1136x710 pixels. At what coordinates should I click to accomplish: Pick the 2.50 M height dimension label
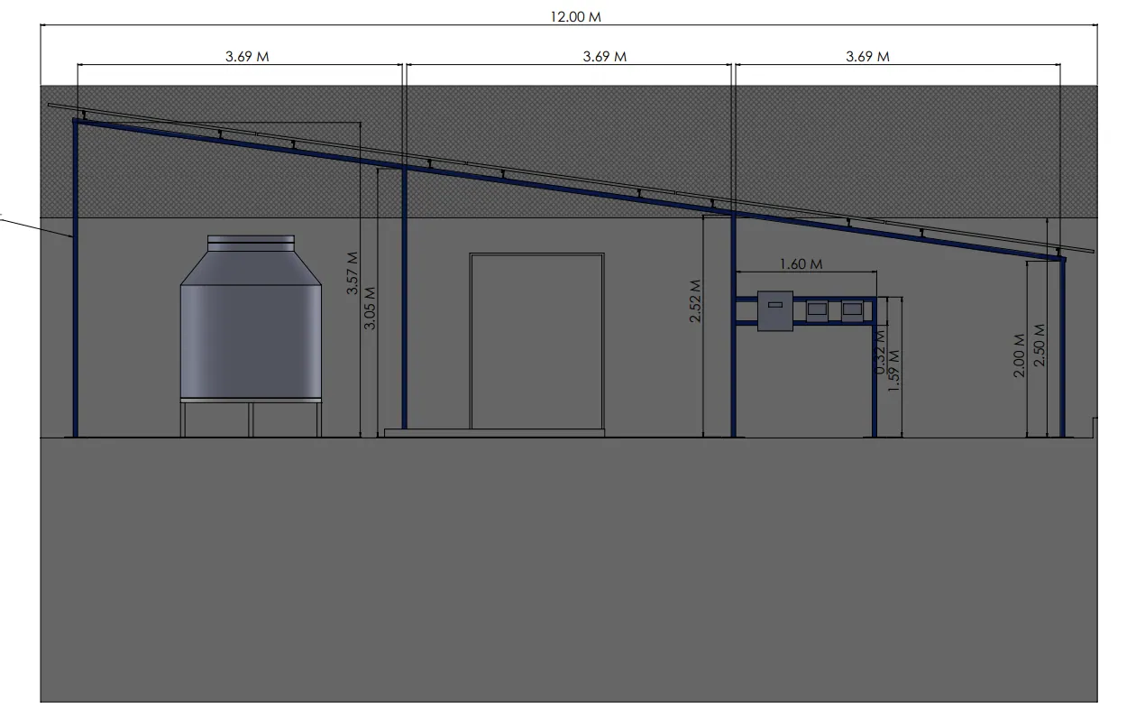[1040, 346]
